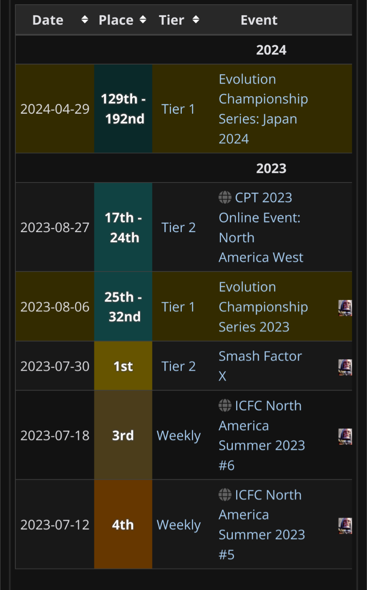Click the globe icon beside CPT 2023 Online Event
The width and height of the screenshot is (367, 590).
(x=225, y=197)
